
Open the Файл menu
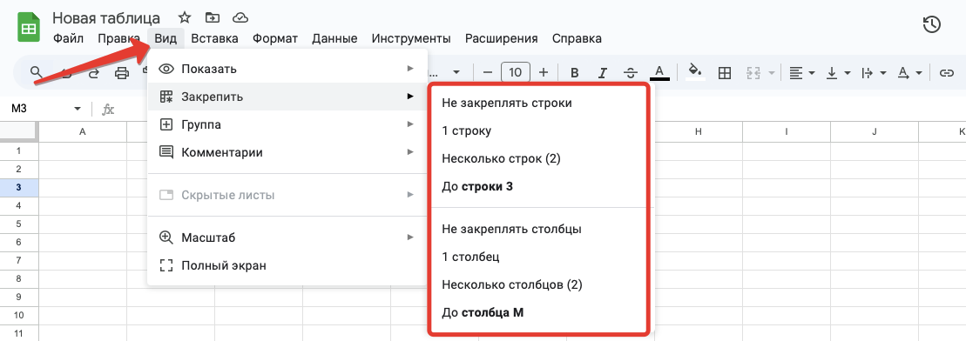tap(69, 38)
